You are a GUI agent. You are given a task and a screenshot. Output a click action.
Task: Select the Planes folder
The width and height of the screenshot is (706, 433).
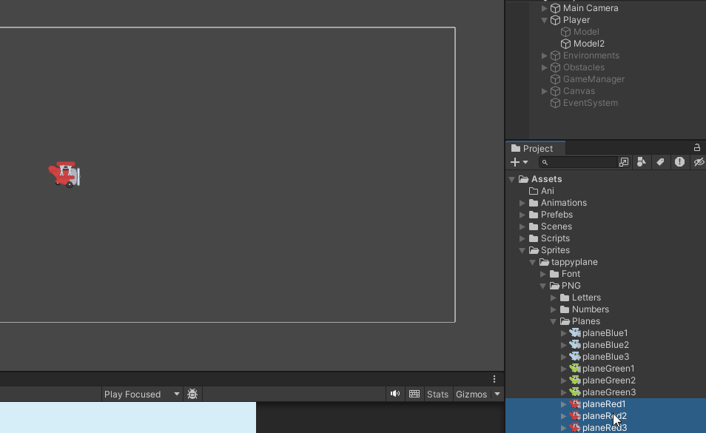click(x=586, y=321)
